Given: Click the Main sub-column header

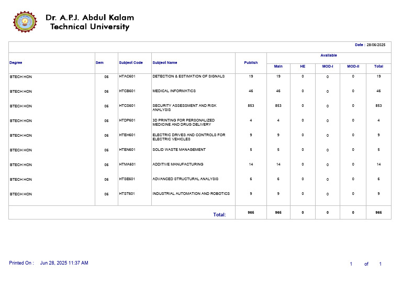Looking at the screenshot, I should point(278,67).
